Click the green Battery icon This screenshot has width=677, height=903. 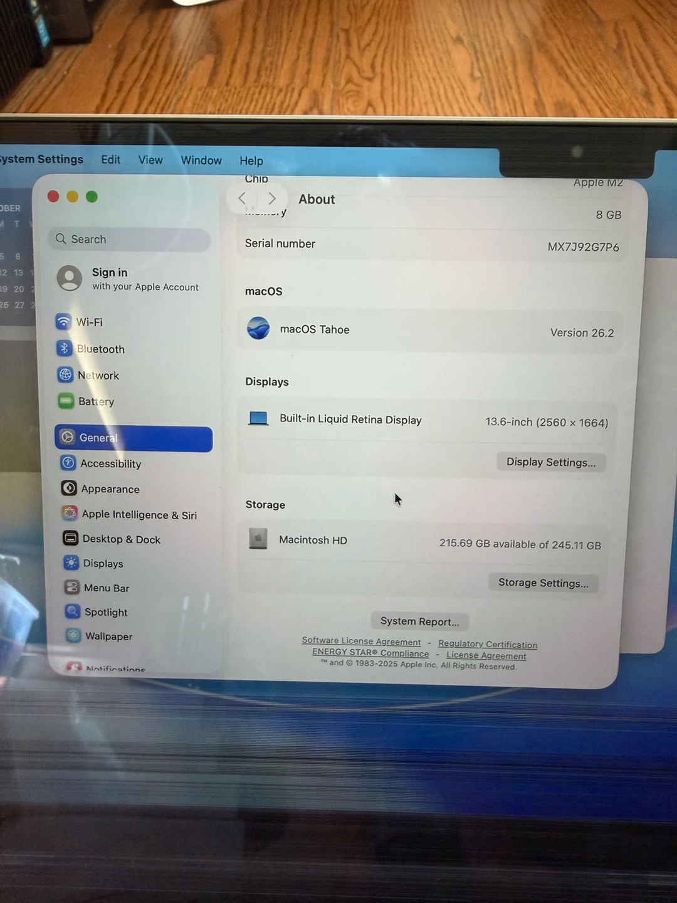point(66,401)
